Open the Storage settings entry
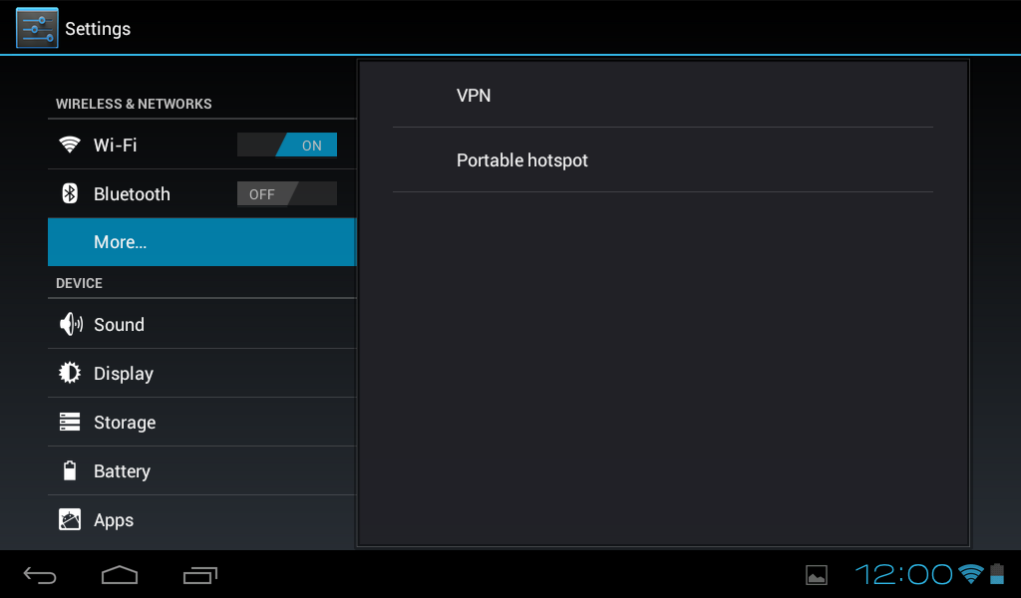1021x598 pixels. 201,422
